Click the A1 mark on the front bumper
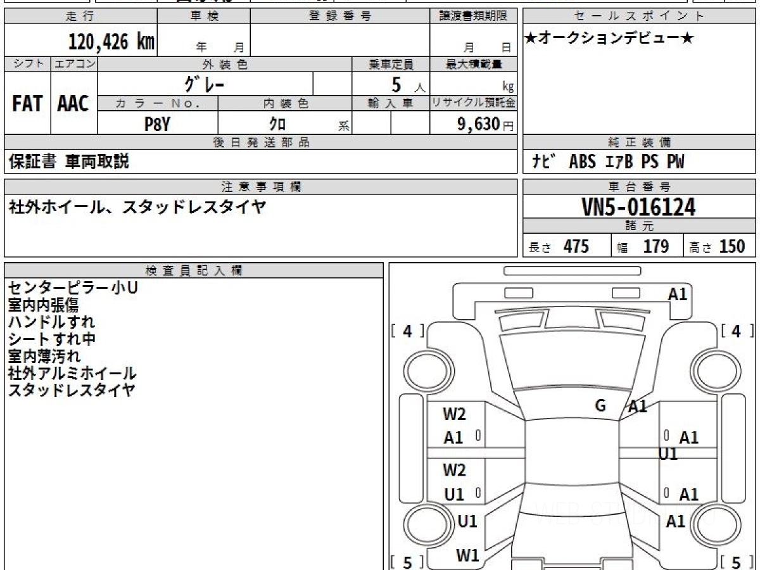The image size is (760, 570). [678, 294]
